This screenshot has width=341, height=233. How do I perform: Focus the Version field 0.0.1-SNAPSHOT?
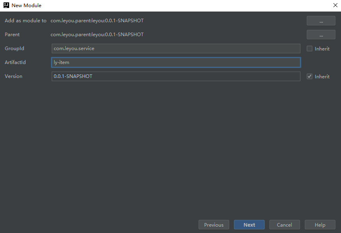[x=176, y=76]
